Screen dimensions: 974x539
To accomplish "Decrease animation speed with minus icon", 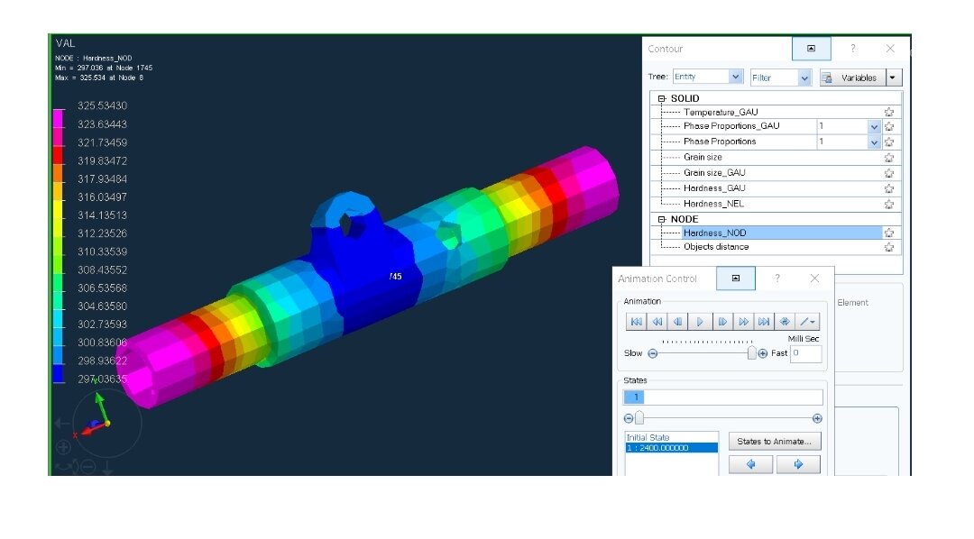I will pos(652,353).
